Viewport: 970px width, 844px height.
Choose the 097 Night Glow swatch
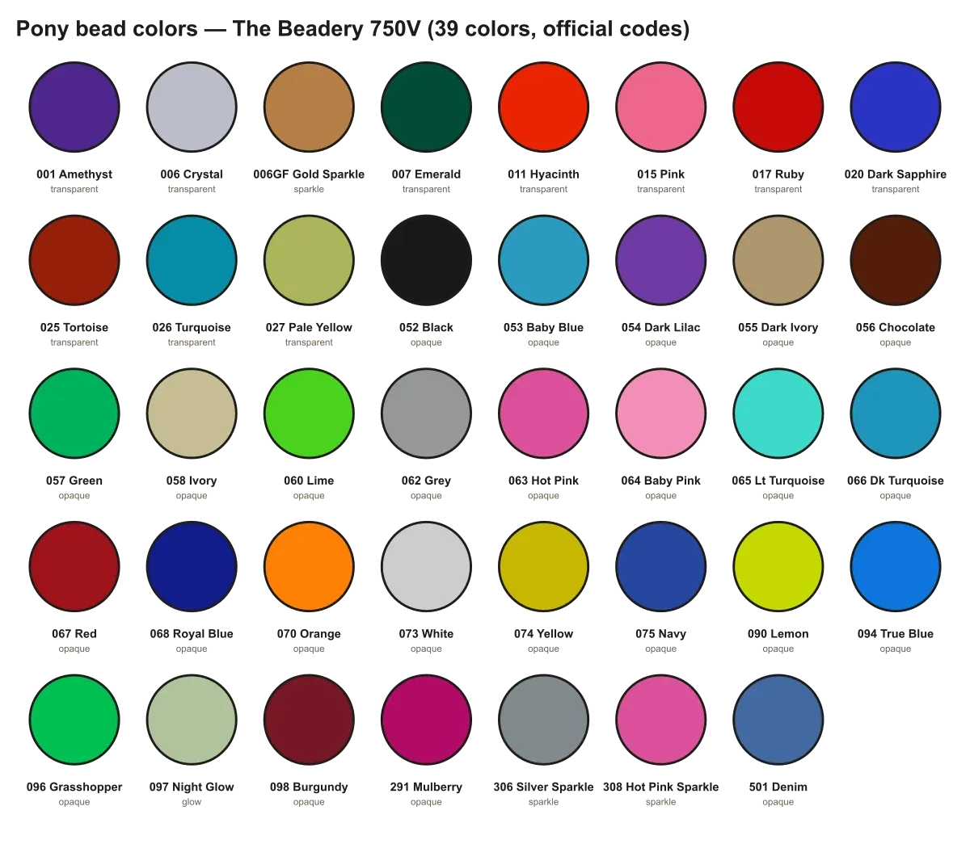(192, 720)
